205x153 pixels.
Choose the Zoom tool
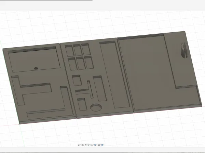pyautogui.click(x=88, y=145)
